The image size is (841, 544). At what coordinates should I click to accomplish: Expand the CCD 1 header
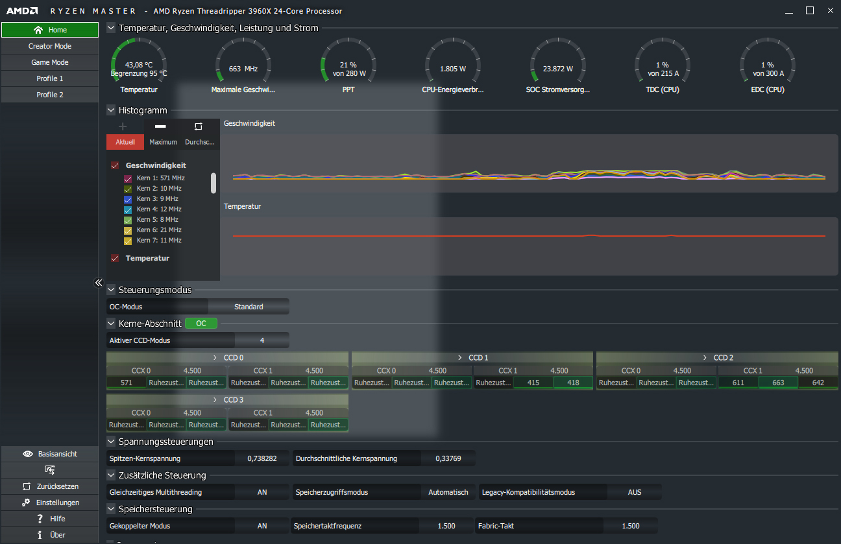(472, 358)
